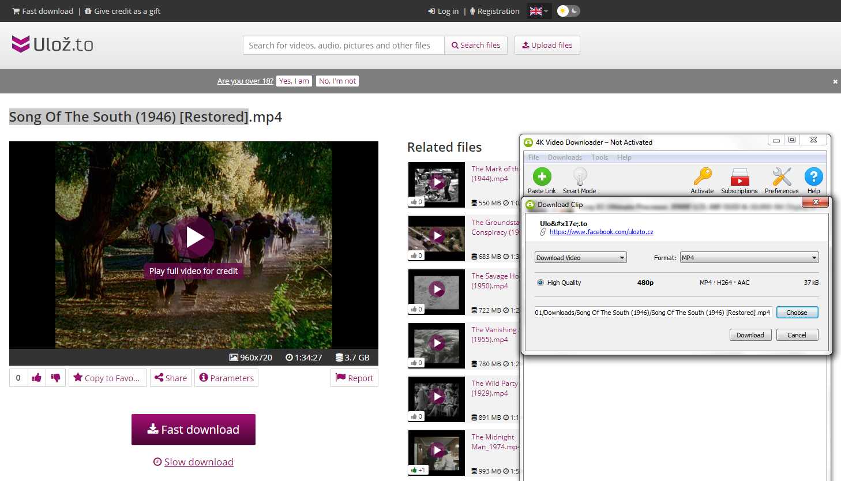Click the Paste Link icon in 4K Video Downloader
This screenshot has height=481, width=841.
point(542,176)
